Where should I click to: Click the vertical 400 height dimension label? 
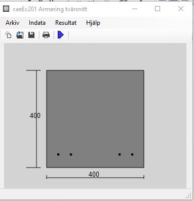(x=35, y=115)
